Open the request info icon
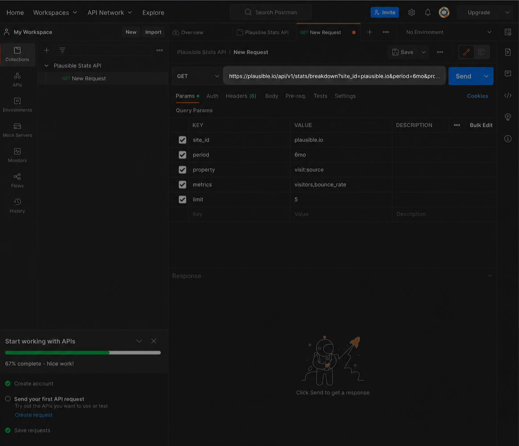Screen dimensions: 519x446 coord(508,138)
